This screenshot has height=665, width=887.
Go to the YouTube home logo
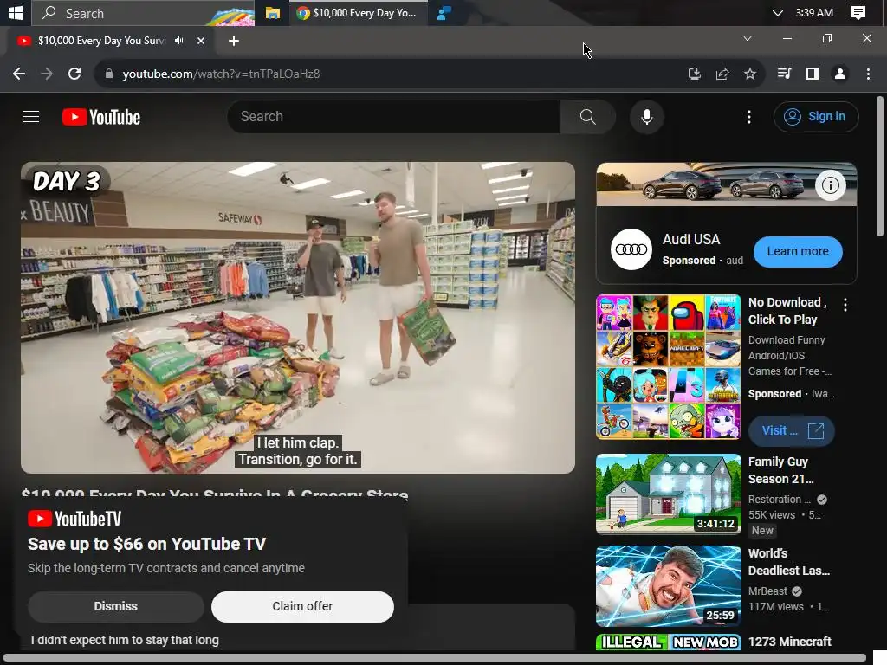coord(101,117)
